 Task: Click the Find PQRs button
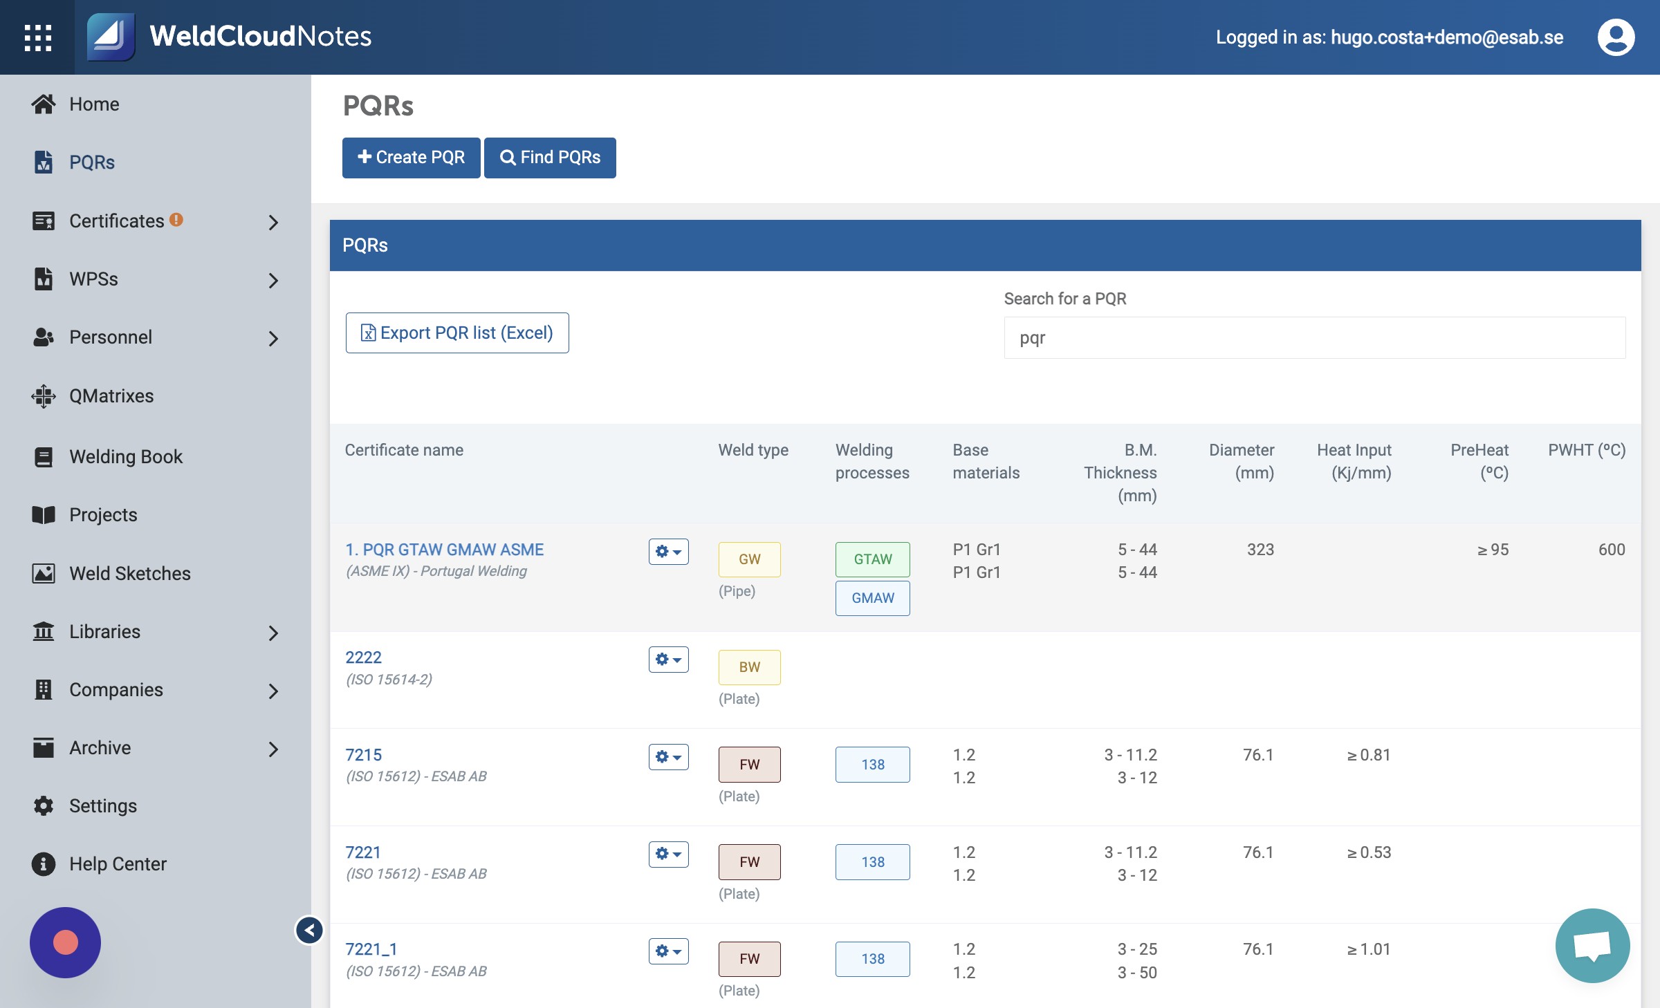pyautogui.click(x=550, y=158)
